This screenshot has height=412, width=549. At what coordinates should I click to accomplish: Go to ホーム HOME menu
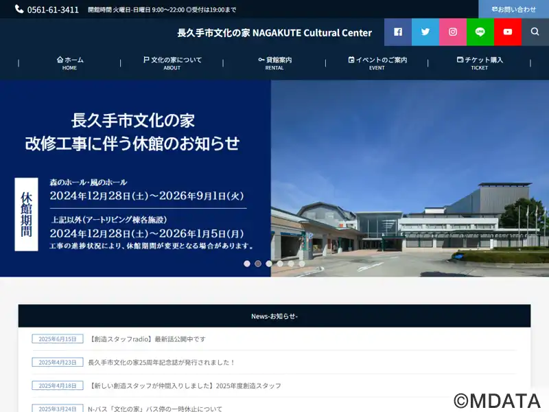pyautogui.click(x=70, y=63)
